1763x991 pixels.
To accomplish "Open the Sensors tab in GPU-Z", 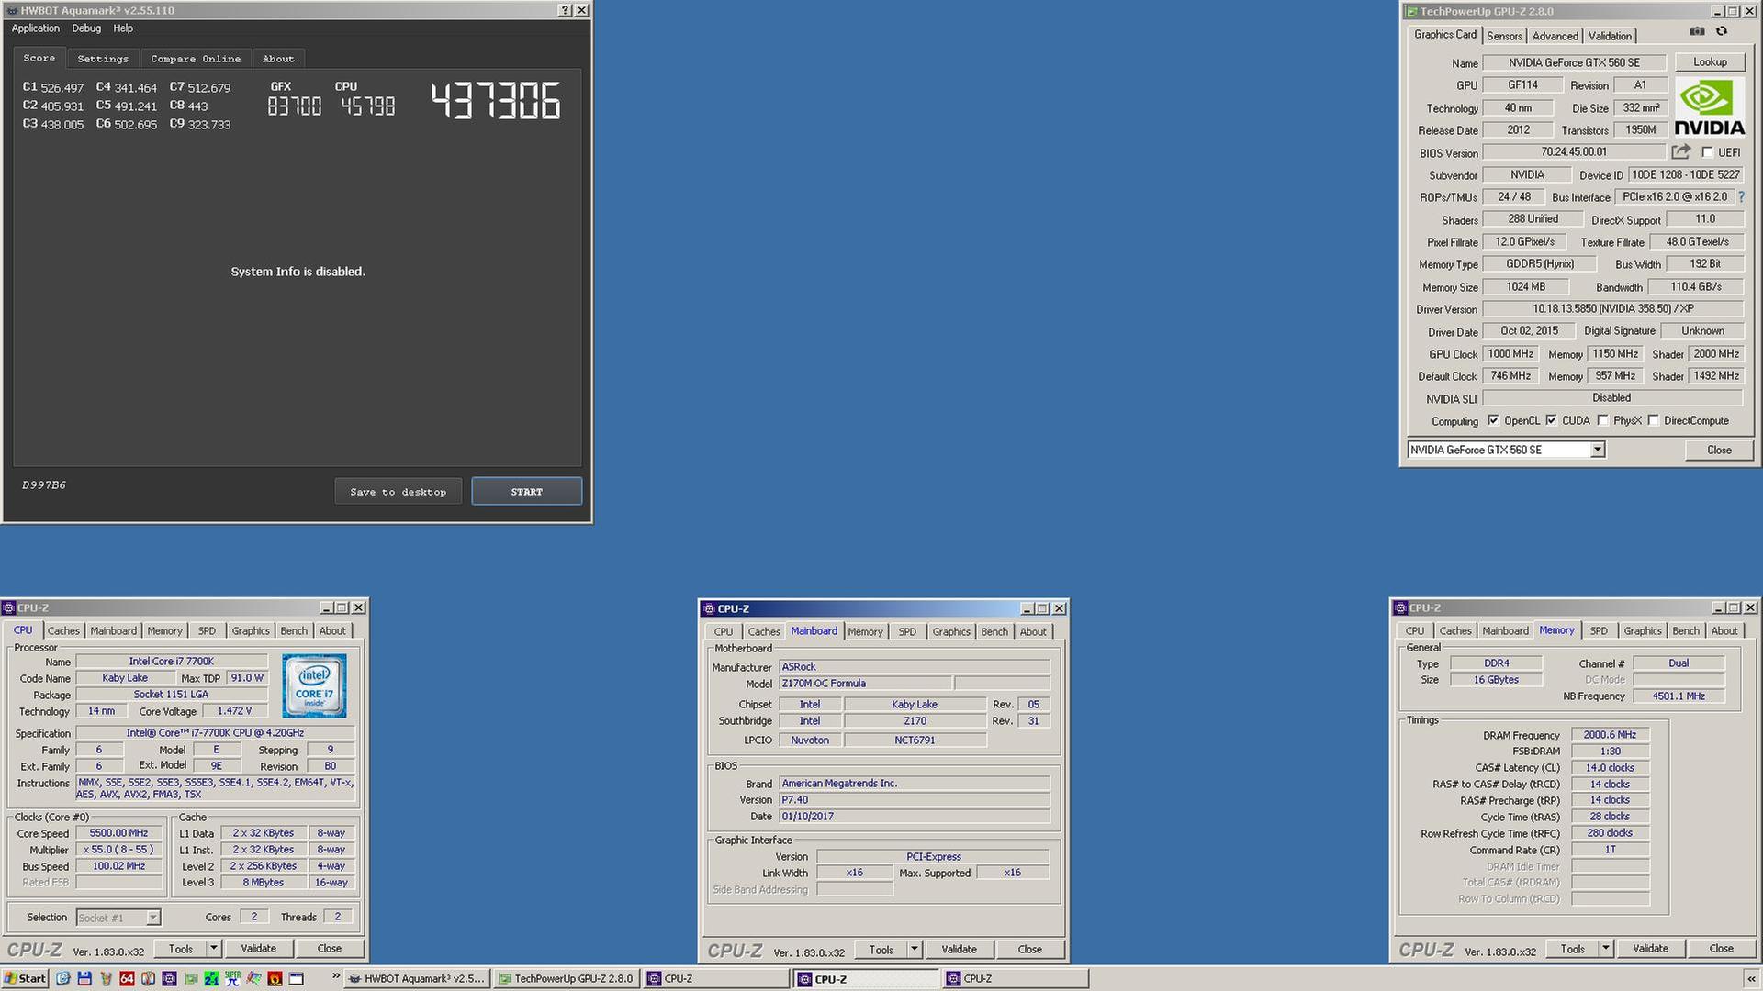I will click(1504, 36).
